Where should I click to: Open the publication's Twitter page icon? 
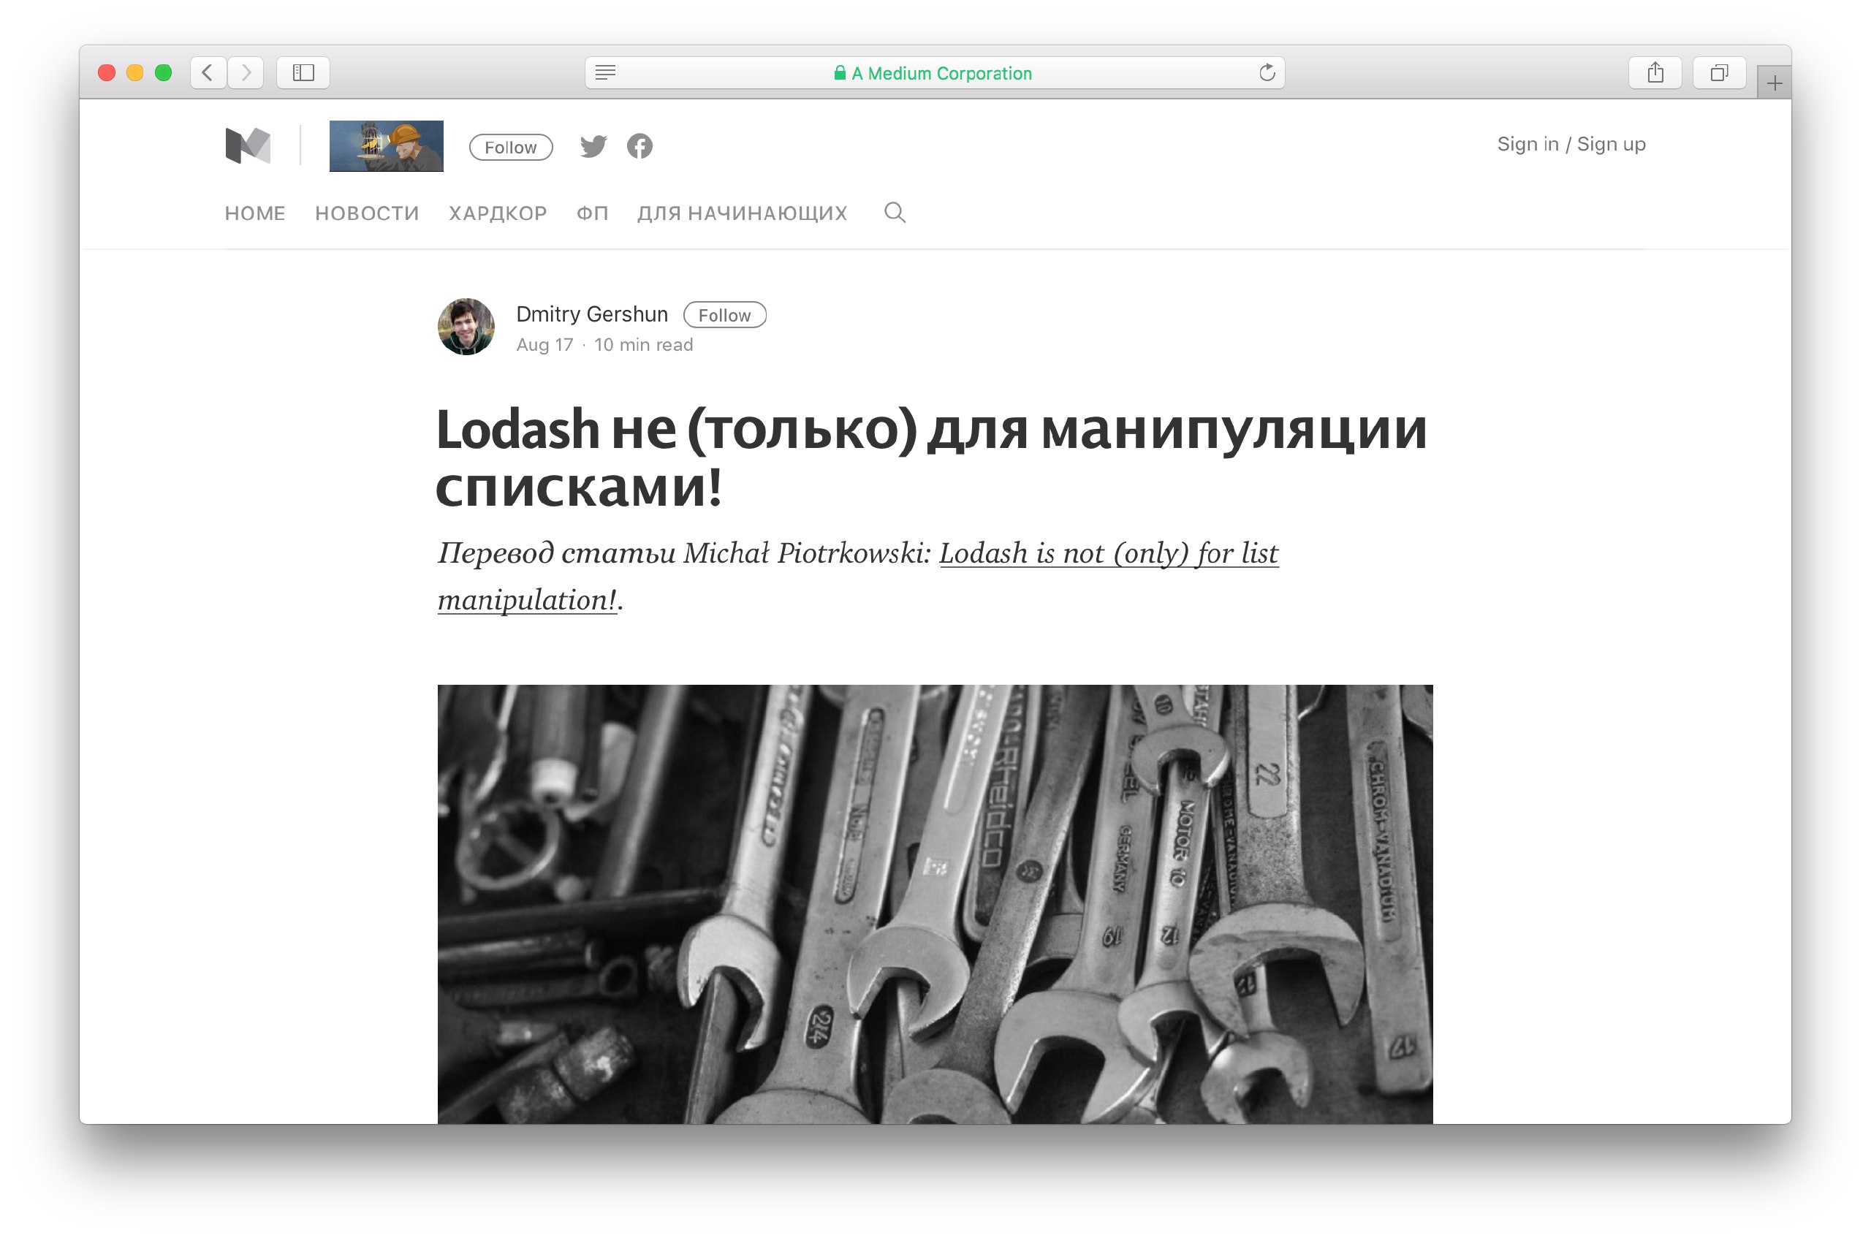593,146
